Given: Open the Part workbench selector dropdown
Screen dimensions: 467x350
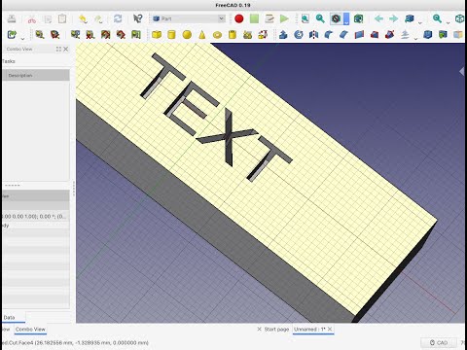Looking at the screenshot, I should (x=188, y=18).
